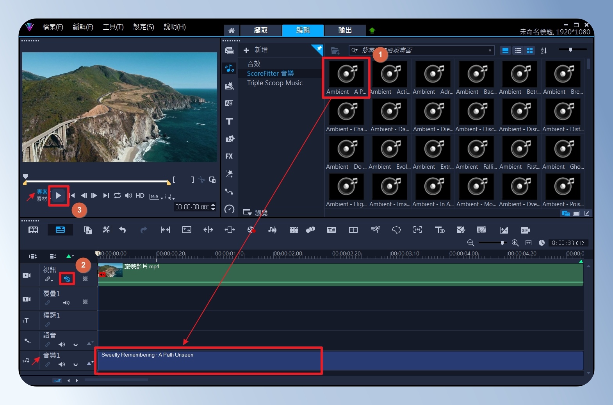Open the 檔案(F) menu
The image size is (613, 405).
[x=53, y=27]
